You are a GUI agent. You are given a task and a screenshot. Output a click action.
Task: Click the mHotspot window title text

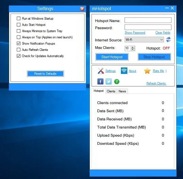coord(102,8)
